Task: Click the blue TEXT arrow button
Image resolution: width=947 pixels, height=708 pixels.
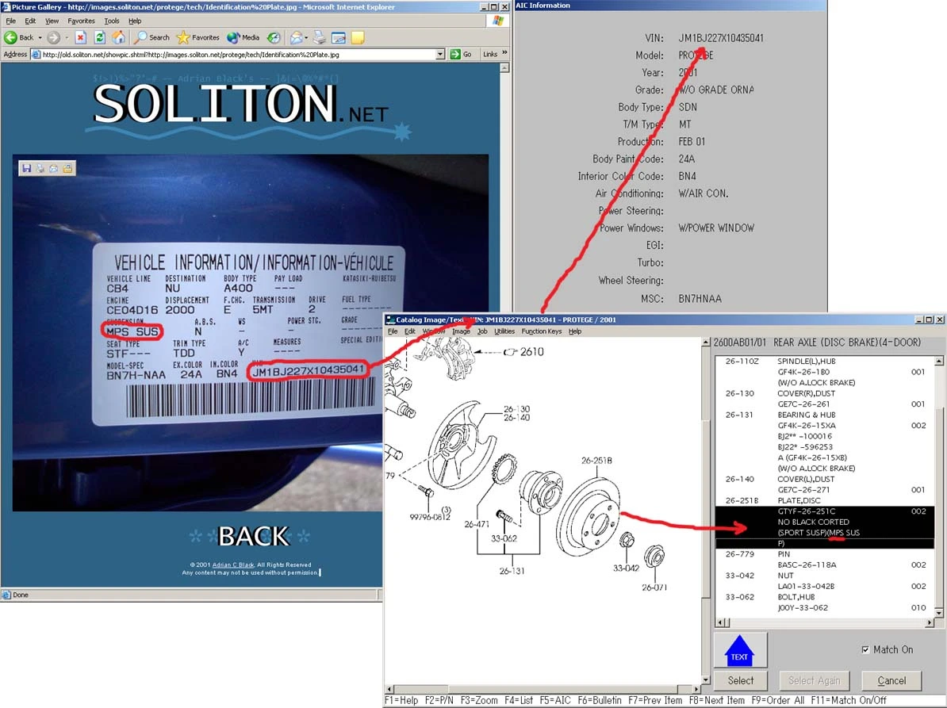Action: pos(739,649)
